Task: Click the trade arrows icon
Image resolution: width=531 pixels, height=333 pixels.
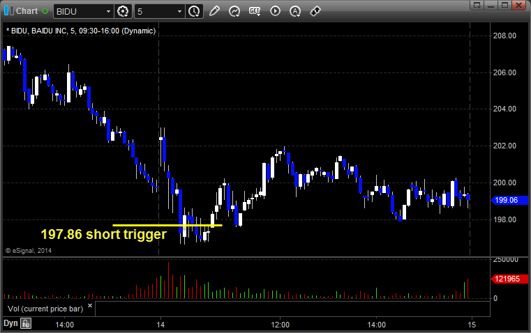Action: point(315,11)
